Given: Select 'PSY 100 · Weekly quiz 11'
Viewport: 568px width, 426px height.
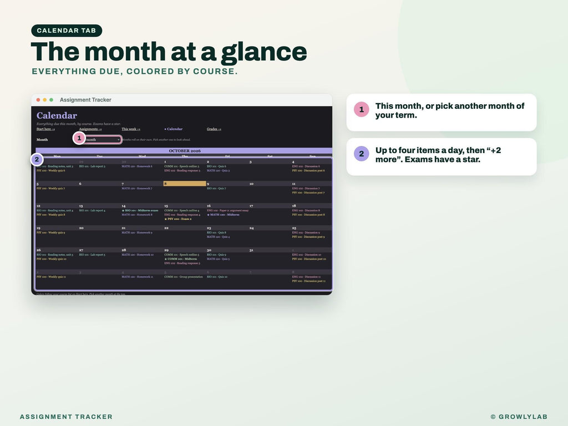Looking at the screenshot, I should coord(51,277).
